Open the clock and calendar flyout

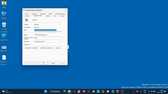tap(160, 91)
